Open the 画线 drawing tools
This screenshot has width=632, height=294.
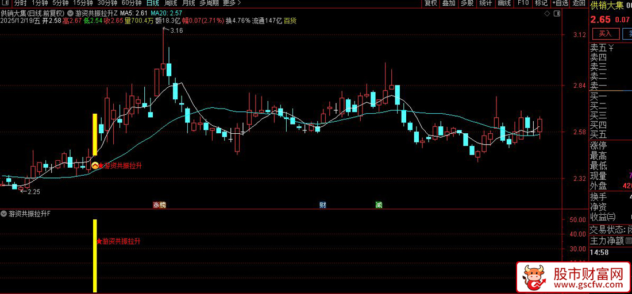[x=504, y=3]
